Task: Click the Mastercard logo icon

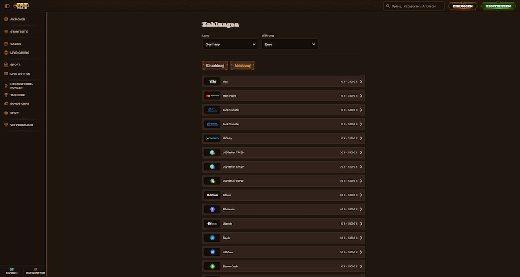Action: [x=212, y=96]
